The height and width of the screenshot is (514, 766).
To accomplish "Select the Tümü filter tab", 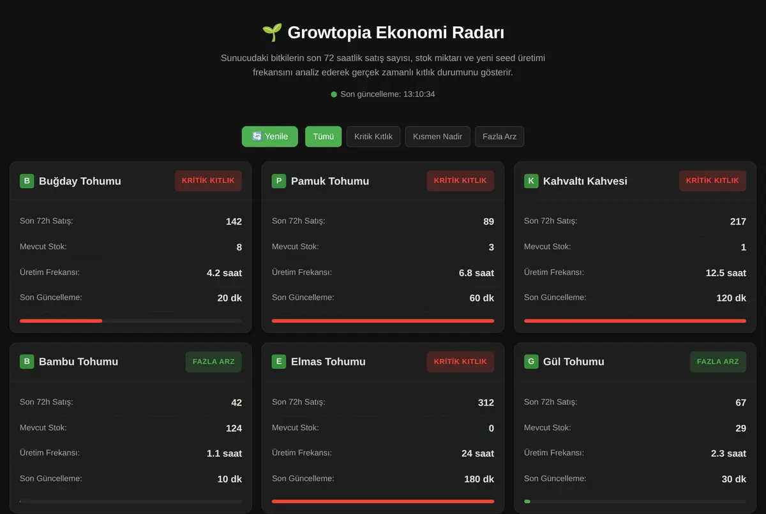I will coord(324,136).
